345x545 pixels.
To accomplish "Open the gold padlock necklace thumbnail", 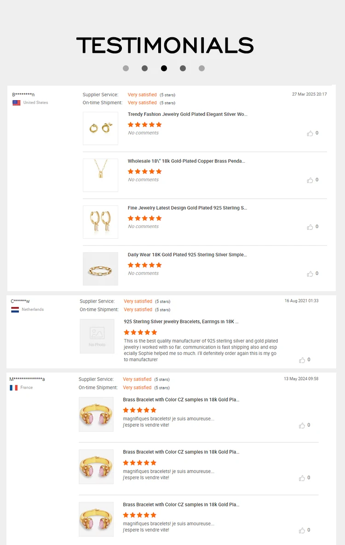I will (x=100, y=175).
